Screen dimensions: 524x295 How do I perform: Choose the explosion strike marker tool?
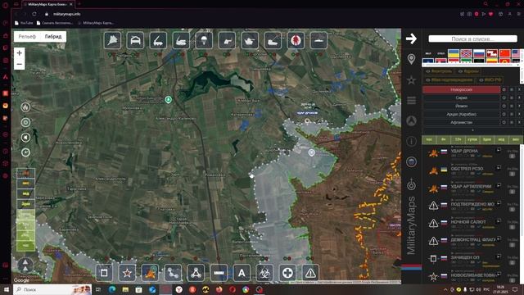point(150,273)
